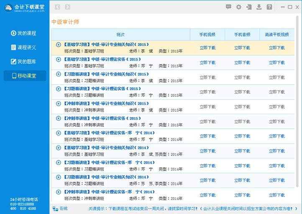This screenshot has height=214, width=302.
Task: Switch to 课程讲义 sidebar section
Action: [x=23, y=48]
